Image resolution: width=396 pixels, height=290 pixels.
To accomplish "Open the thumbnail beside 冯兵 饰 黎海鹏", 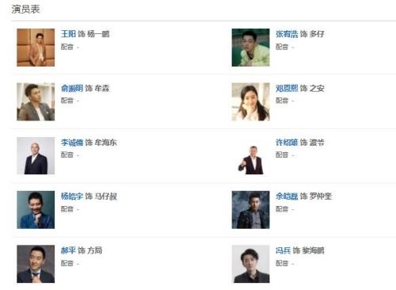I will 251,264.
